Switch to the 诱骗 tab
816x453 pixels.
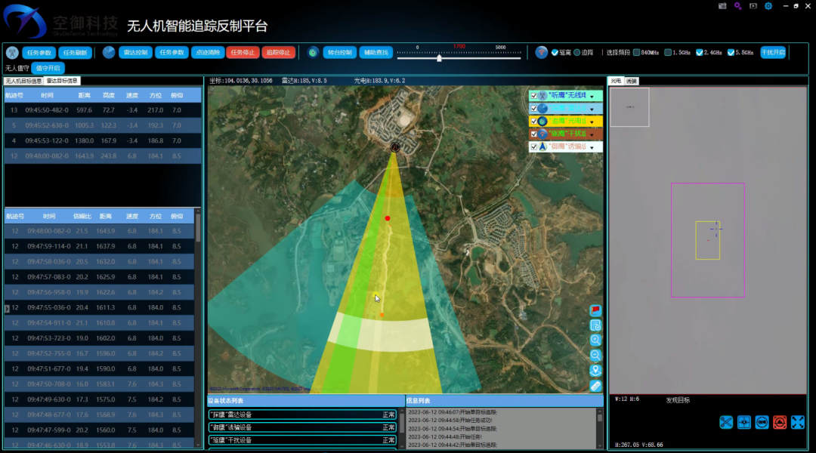coord(632,81)
